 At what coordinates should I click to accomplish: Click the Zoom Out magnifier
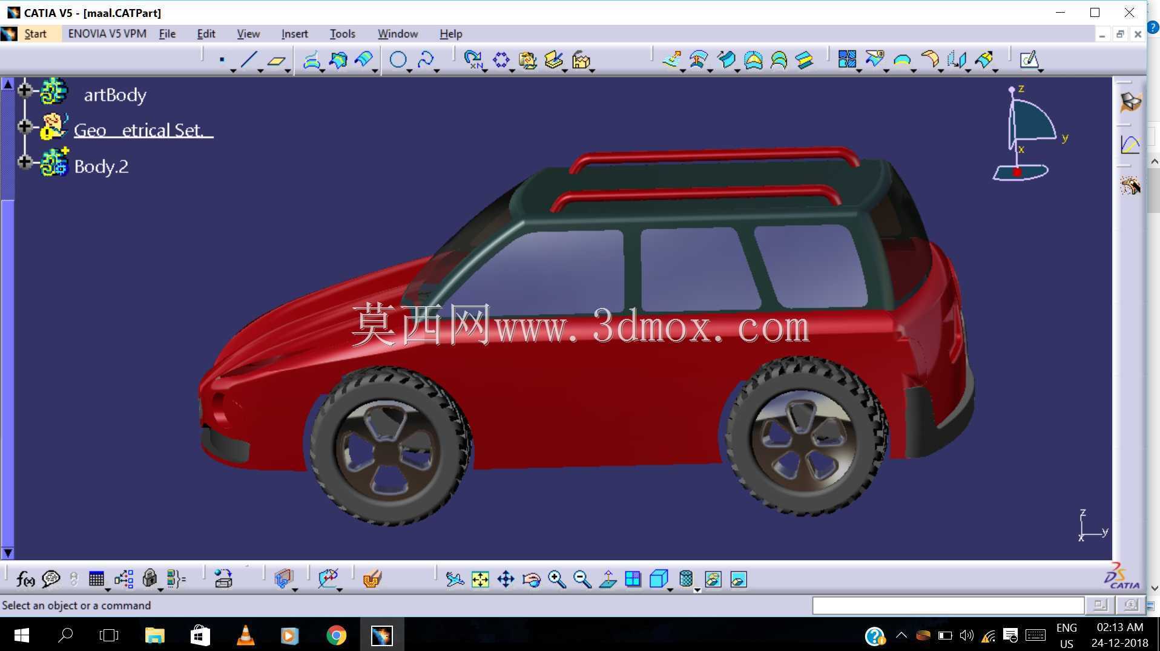point(582,579)
